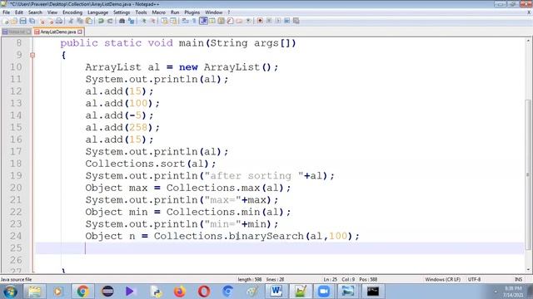Open the Command Prompt window from the taskbar
The width and height of the screenshot is (533, 299).
(372, 292)
